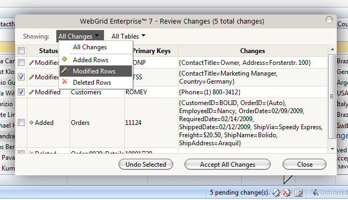Screen dimensions: 348x200
Task: Uncheck the ROMEY row checkbox
Action: click(21, 92)
